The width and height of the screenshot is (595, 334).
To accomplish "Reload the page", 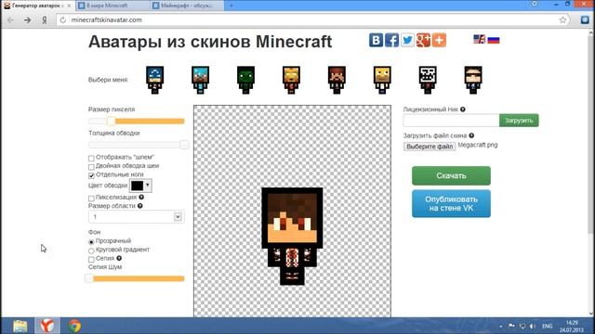I will point(63,20).
